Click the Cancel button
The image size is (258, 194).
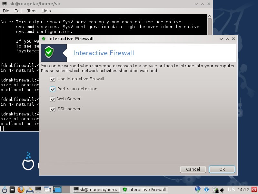193,169
